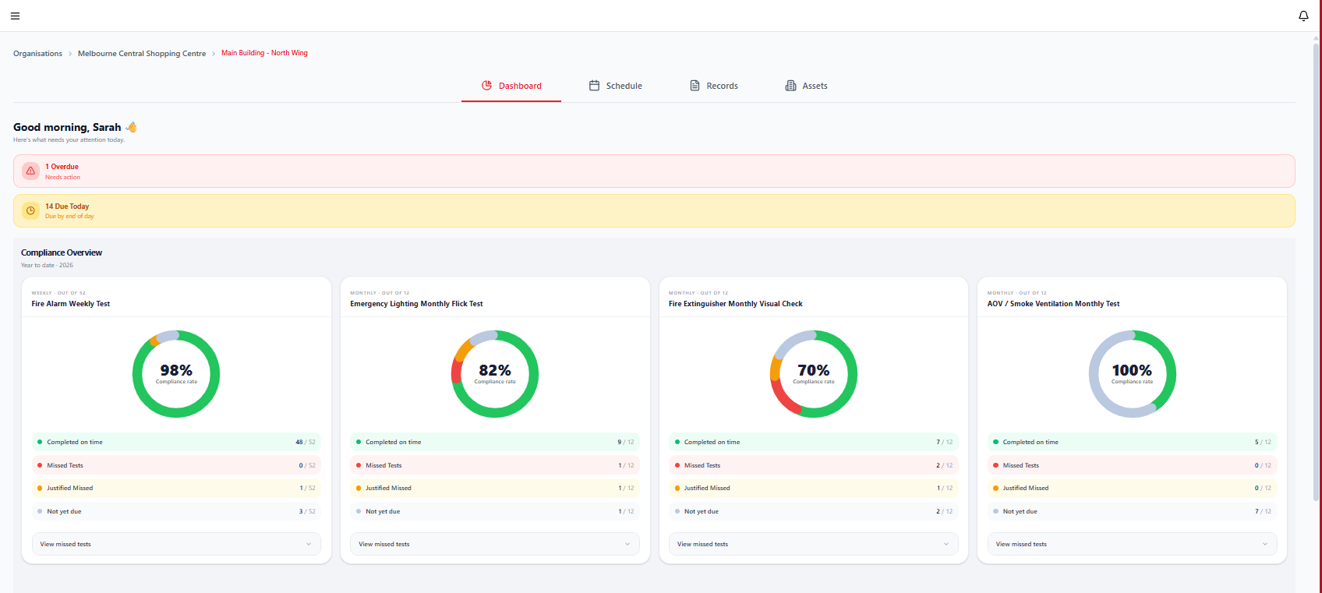1322x593 pixels.
Task: Click Completed on time row showing 7 / 12
Action: [814, 442]
